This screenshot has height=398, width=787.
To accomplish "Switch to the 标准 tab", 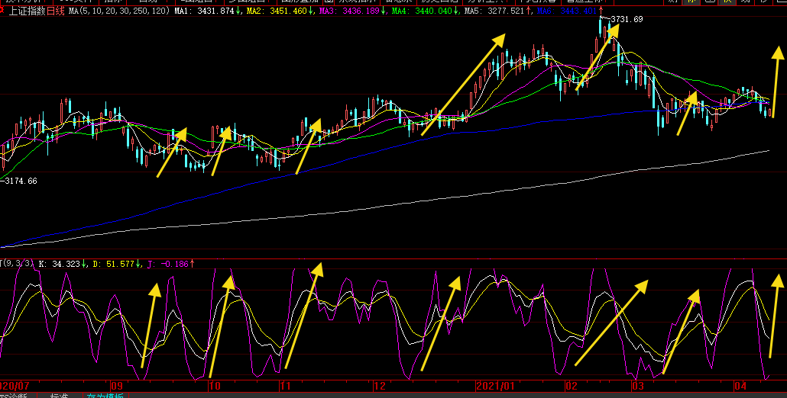I will pyautogui.click(x=60, y=396).
